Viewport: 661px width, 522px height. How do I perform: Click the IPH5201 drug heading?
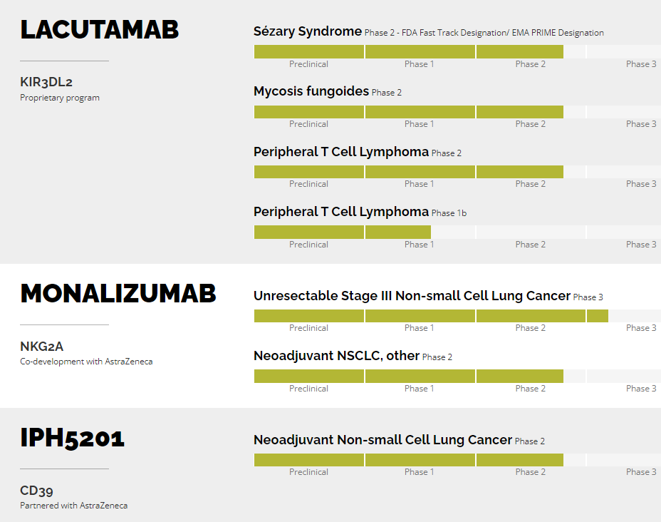(72, 438)
